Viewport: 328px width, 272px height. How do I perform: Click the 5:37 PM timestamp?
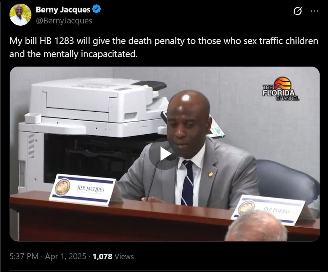tap(24, 257)
